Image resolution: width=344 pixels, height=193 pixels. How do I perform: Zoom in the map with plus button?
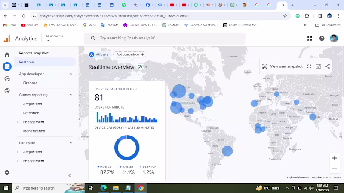pyautogui.click(x=335, y=158)
